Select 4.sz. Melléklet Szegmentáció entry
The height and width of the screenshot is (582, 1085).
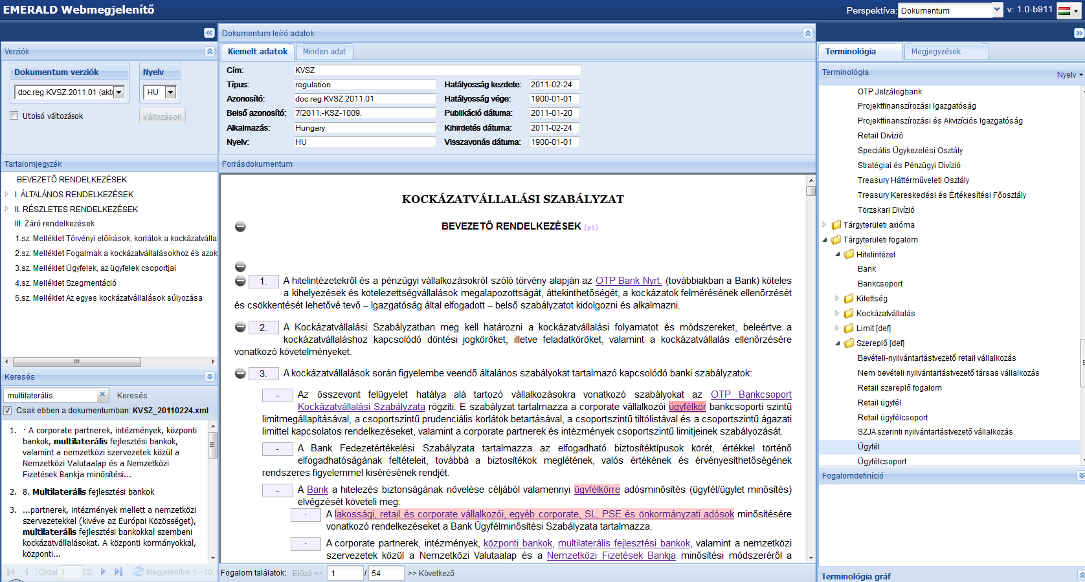pos(66,283)
